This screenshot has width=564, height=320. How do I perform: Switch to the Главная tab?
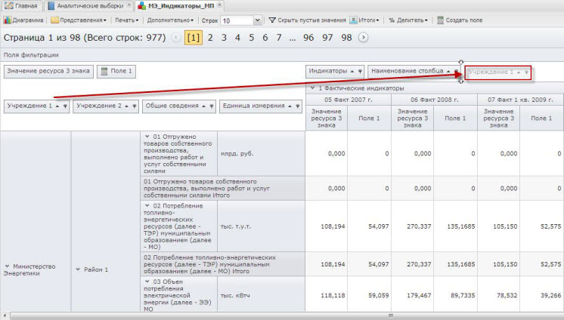[x=21, y=6]
